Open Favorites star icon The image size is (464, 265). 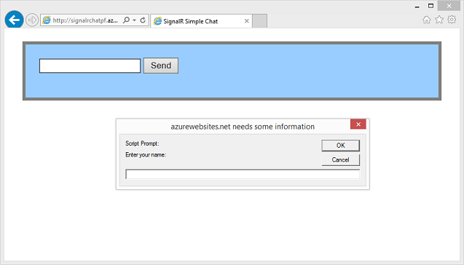[439, 20]
